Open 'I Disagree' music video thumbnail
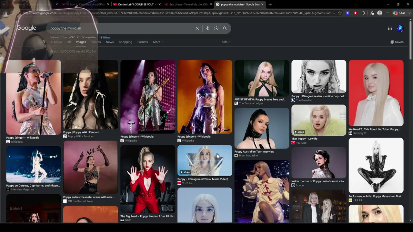This screenshot has height=232, width=413. click(x=205, y=160)
